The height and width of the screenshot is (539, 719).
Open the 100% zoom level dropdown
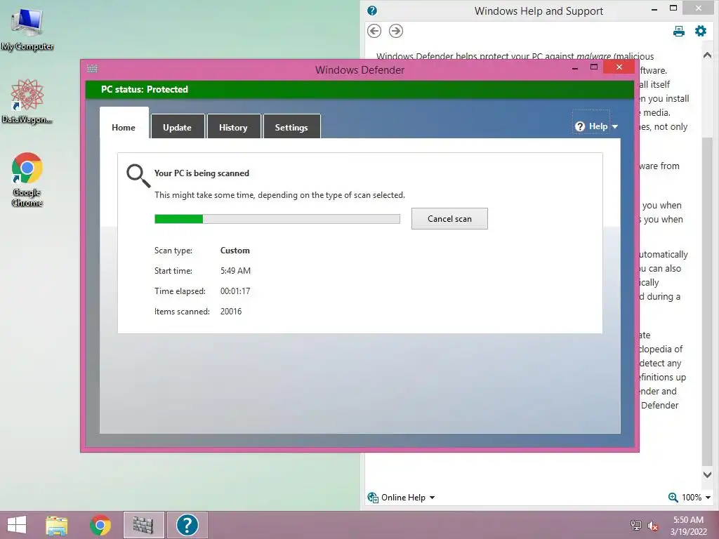[x=696, y=498]
